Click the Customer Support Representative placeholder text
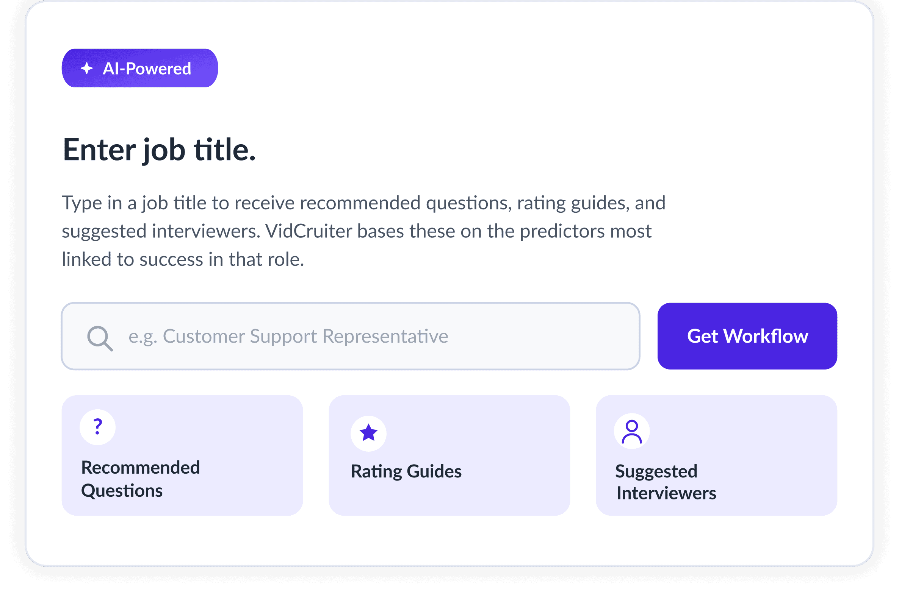Viewport: 899px width, 616px height. (x=288, y=336)
